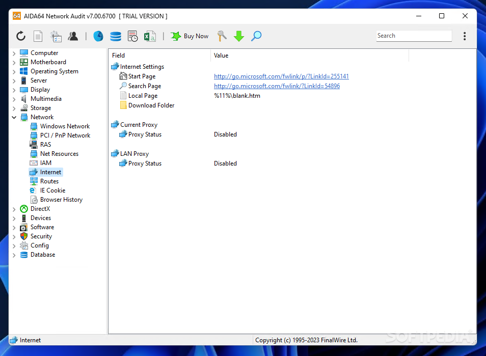
Task: Select Net Resources in the tree
Action: (59, 154)
